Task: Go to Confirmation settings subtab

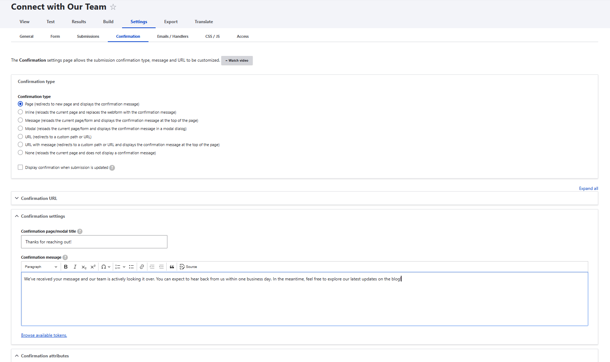Action: 128,36
